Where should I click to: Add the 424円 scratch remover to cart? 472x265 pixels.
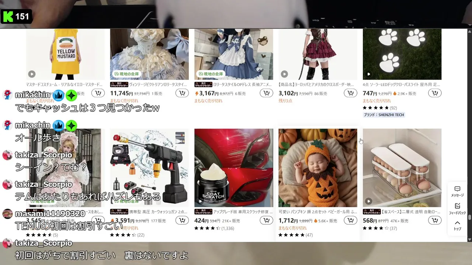click(x=266, y=220)
